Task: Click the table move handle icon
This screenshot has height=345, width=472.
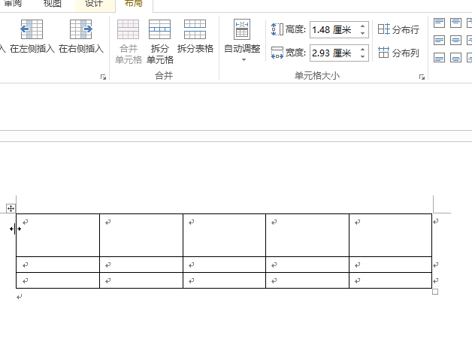Action: pos(11,208)
